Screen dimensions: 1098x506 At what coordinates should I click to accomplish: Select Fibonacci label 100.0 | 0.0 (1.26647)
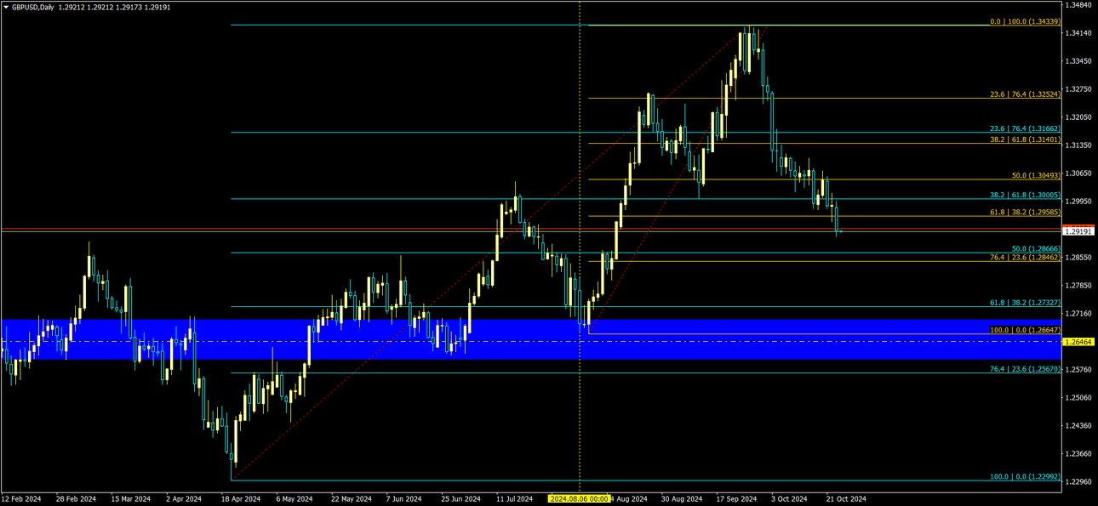click(x=1025, y=330)
